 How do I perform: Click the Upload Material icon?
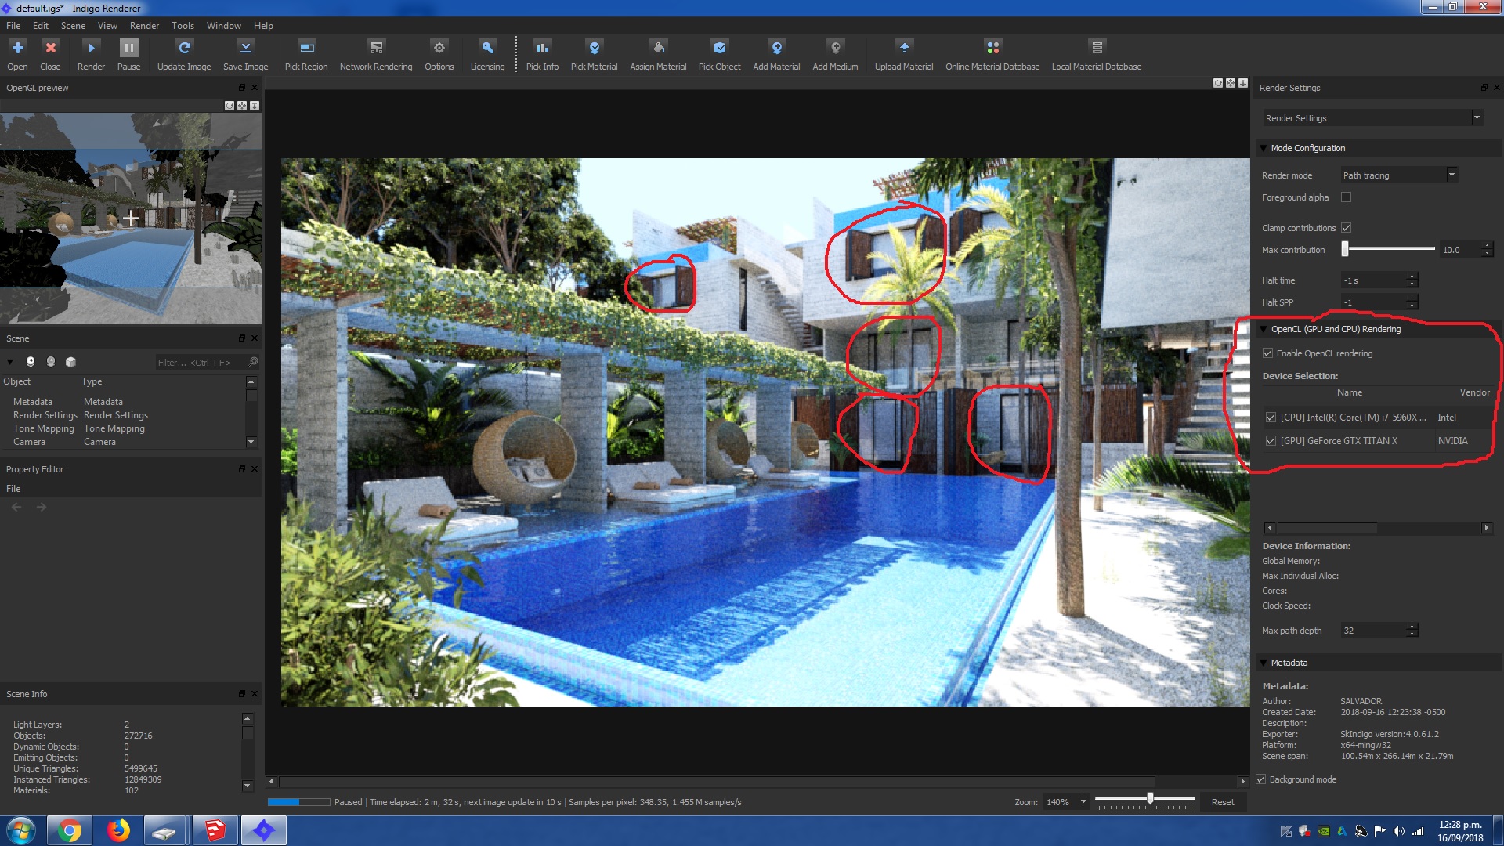[x=904, y=49]
